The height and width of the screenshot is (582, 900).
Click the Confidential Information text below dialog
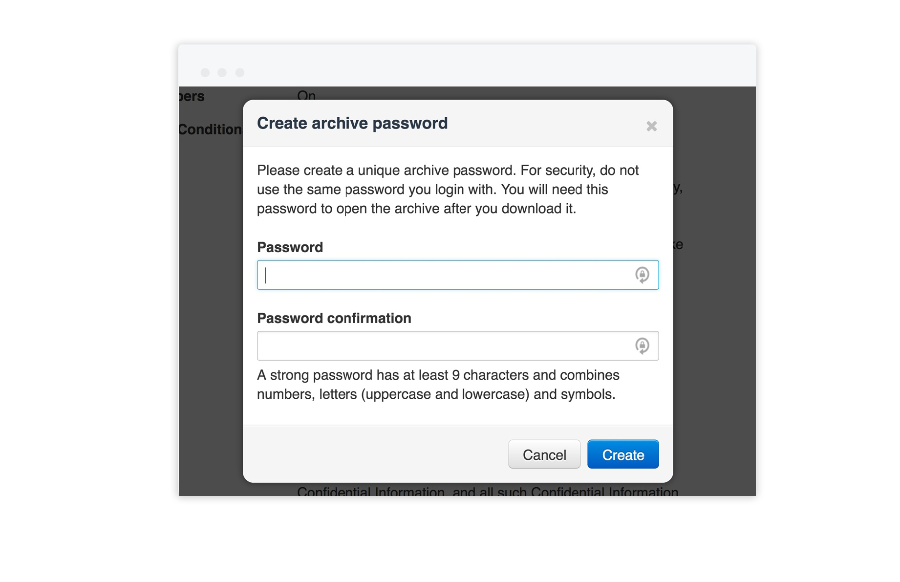tap(487, 491)
